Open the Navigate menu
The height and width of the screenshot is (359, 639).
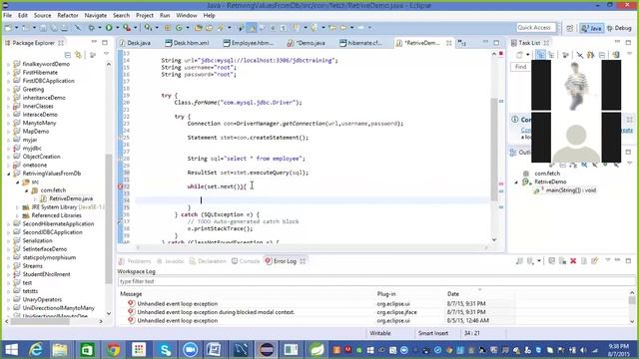click(96, 15)
